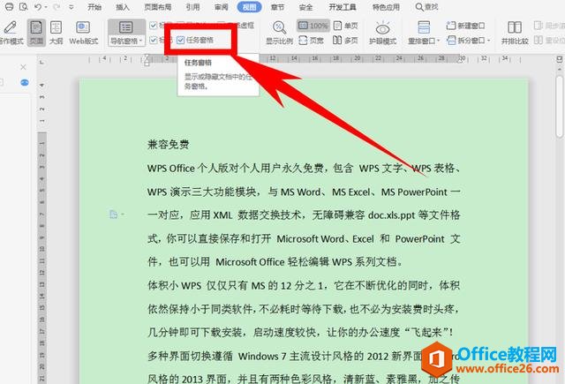Toggle the 标记 checkbox in the second row
The height and width of the screenshot is (384, 565).
[x=153, y=40]
